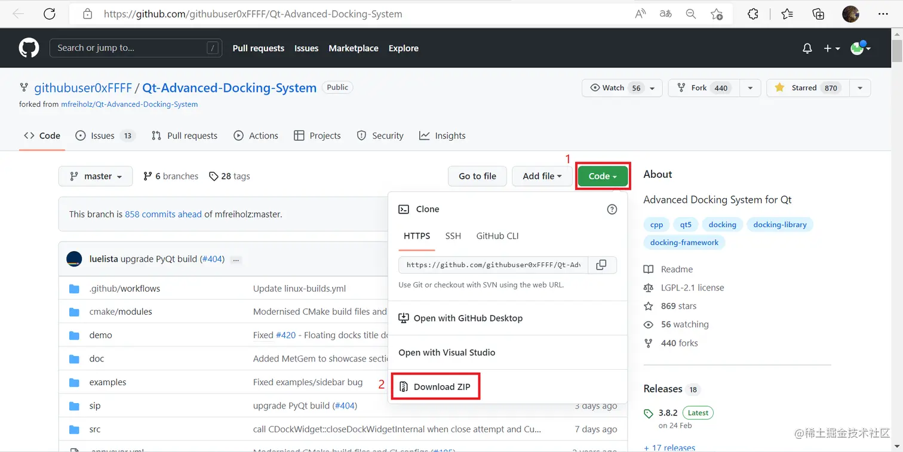
Task: Click the Search or jump to field
Action: [x=136, y=48]
